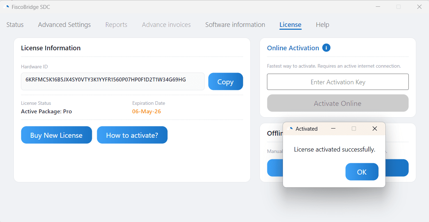Click the Active Package: Pro text

coord(46,112)
